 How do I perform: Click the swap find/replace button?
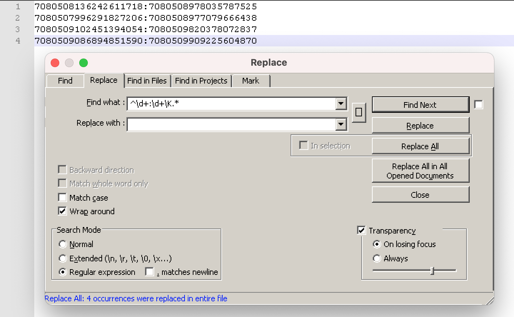[x=359, y=112]
